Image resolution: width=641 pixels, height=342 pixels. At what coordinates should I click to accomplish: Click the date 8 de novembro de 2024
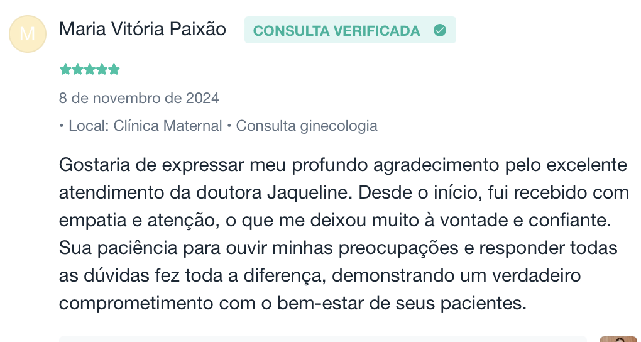click(x=139, y=98)
